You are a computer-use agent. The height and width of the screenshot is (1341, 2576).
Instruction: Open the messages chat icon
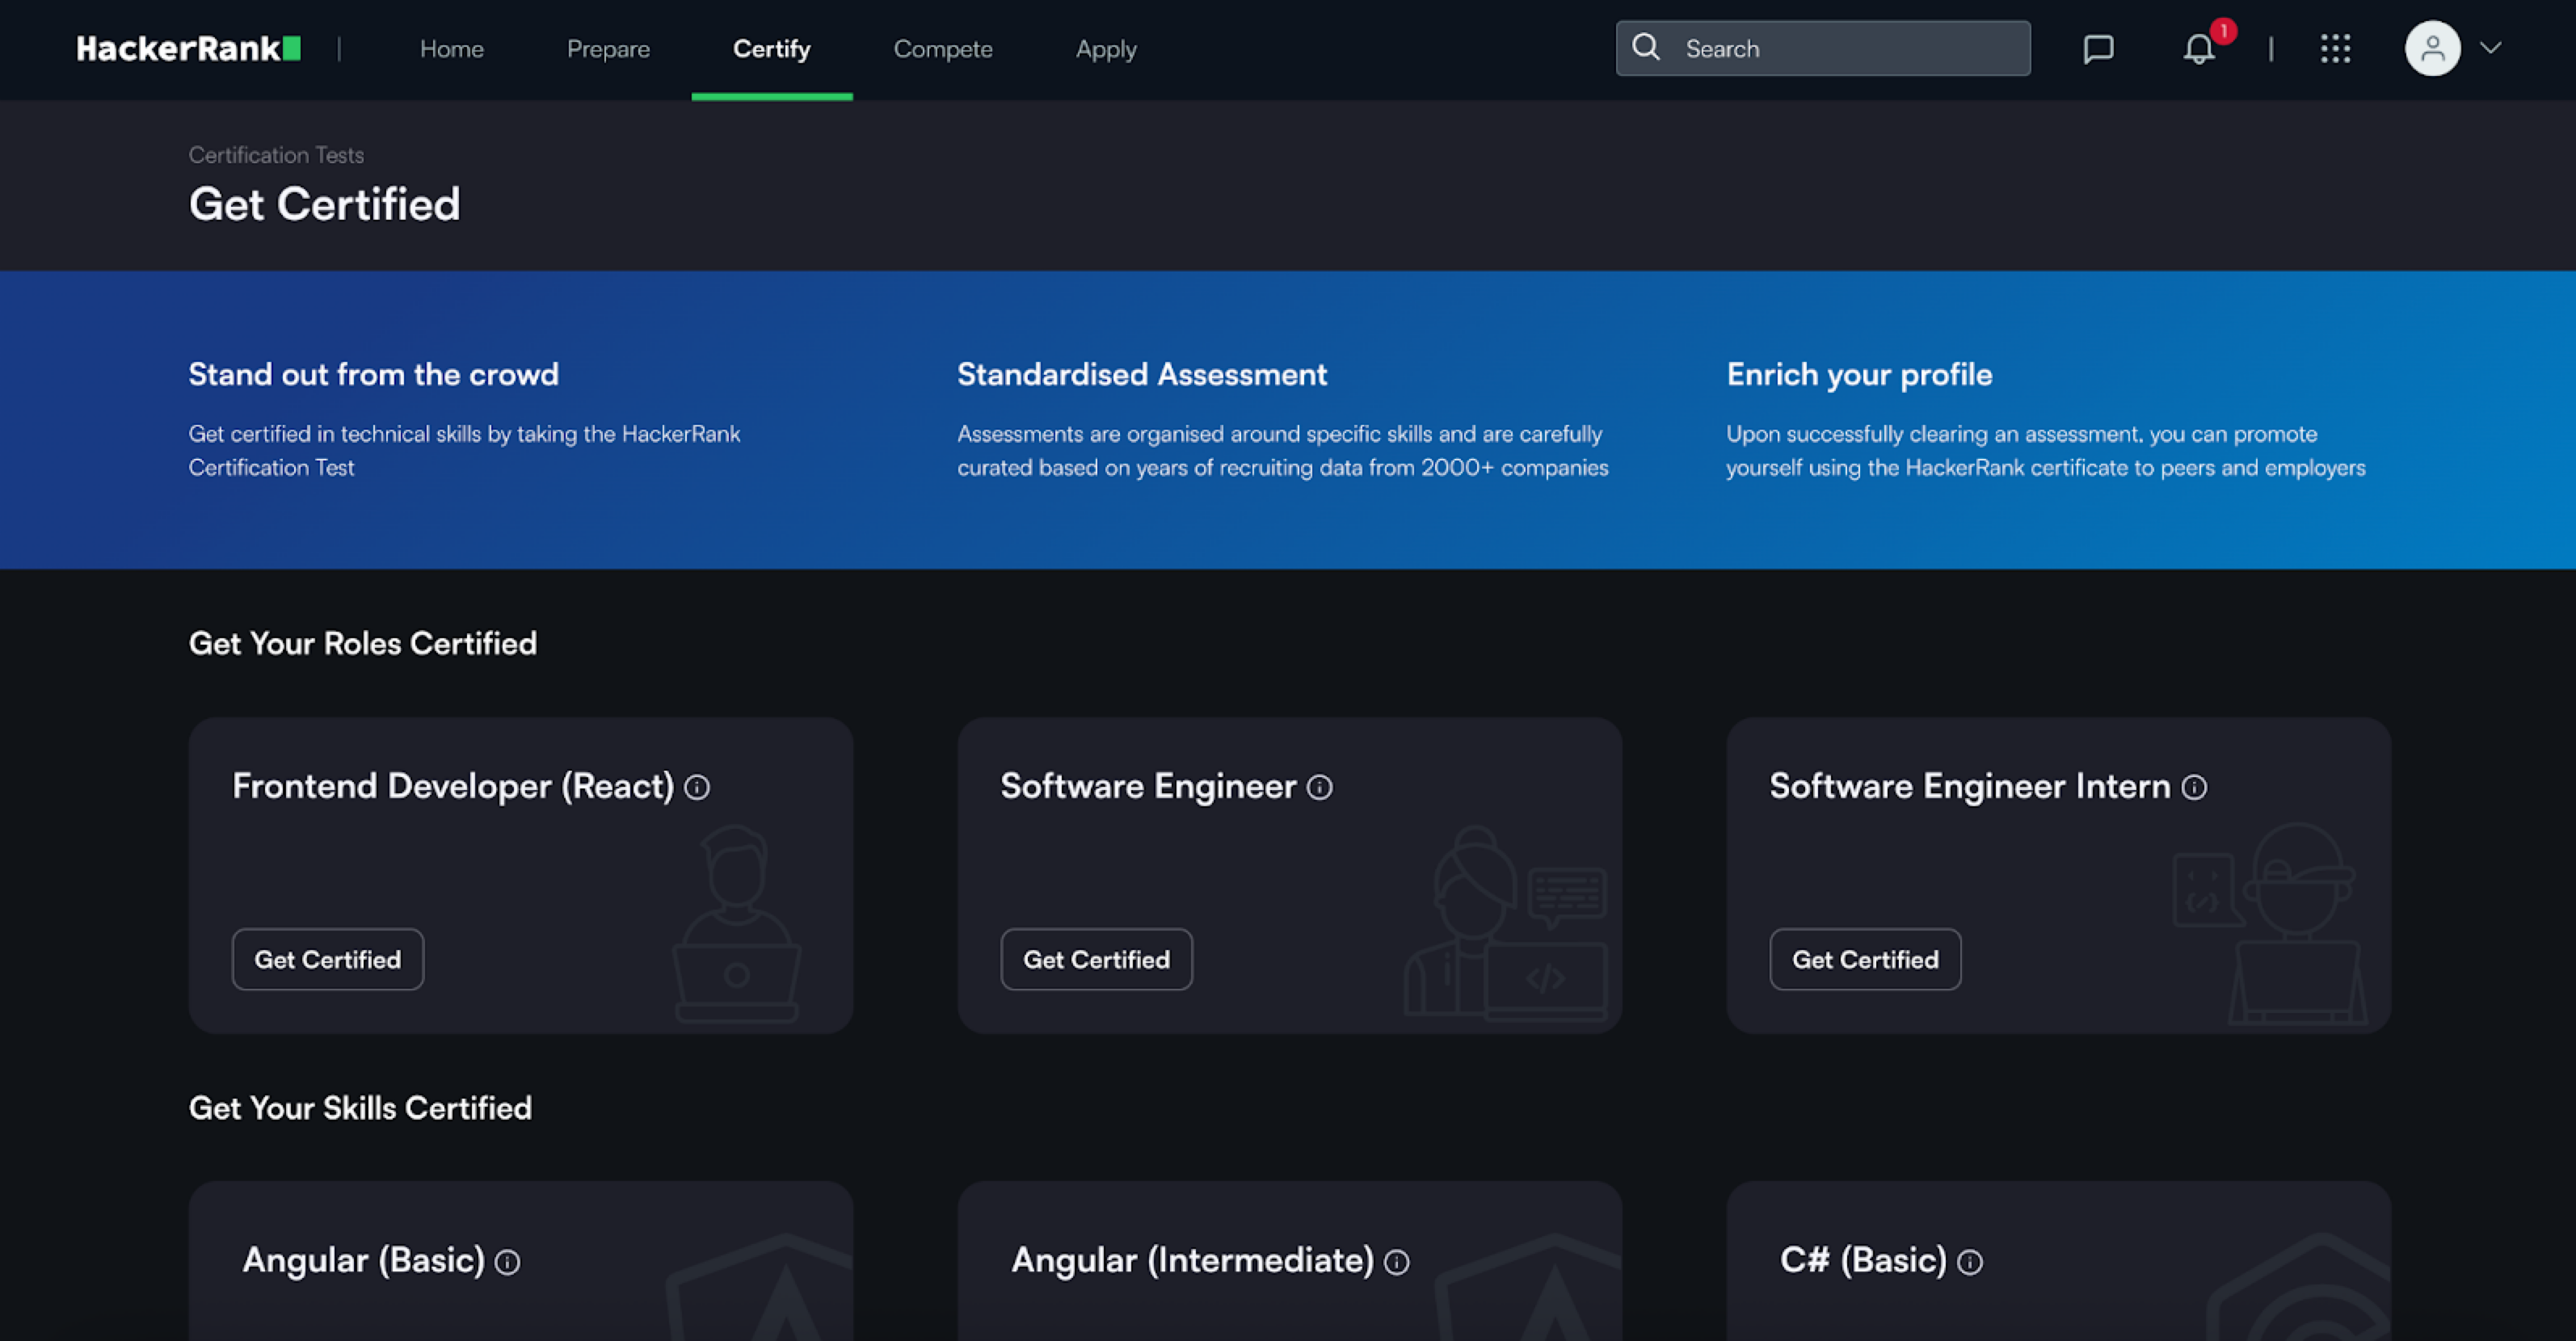[2098, 48]
